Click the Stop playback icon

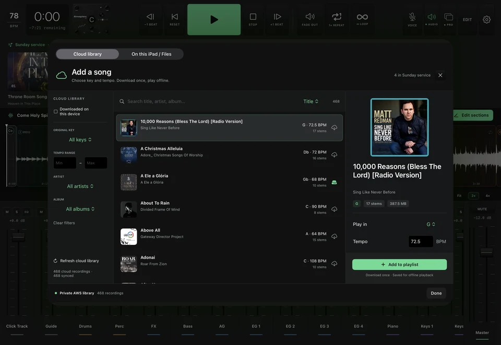(253, 19)
